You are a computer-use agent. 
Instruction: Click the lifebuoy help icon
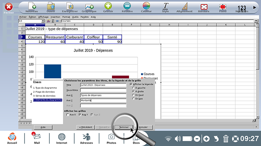[x=235, y=139]
